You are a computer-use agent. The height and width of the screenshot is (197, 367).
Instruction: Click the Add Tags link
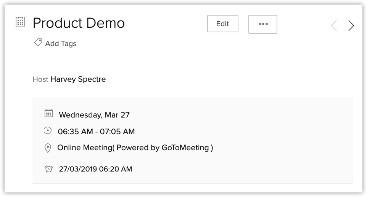61,44
